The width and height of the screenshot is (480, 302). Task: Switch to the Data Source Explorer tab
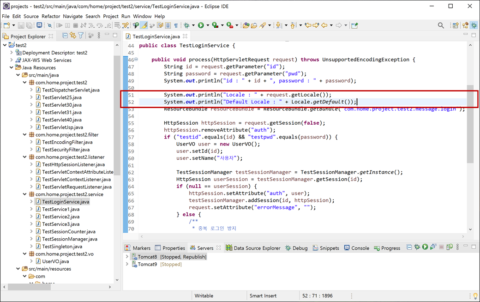253,248
